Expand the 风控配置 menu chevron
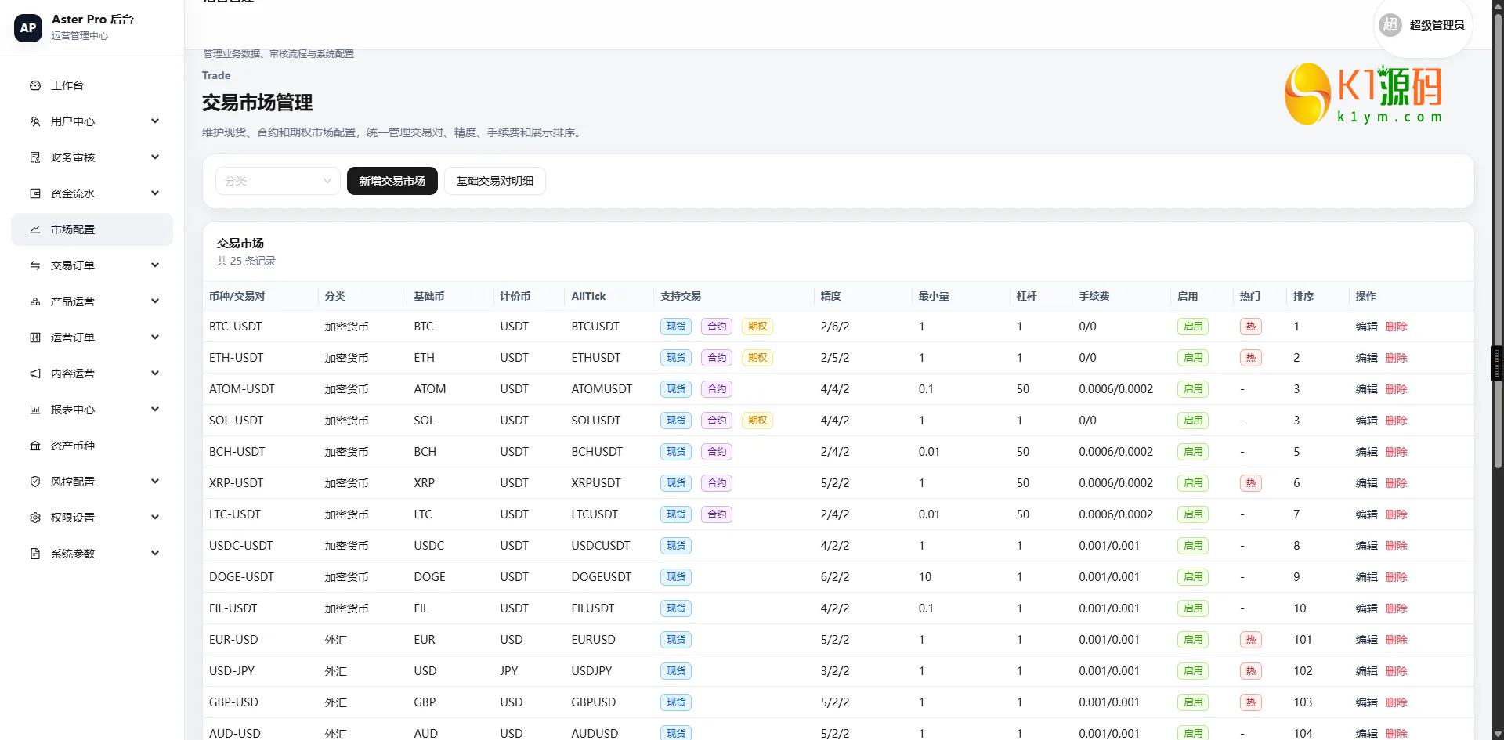Viewport: 1504px width, 740px height. [x=155, y=482]
